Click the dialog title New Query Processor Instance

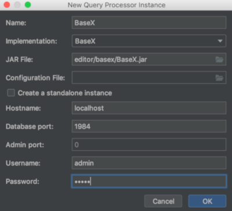click(x=117, y=5)
